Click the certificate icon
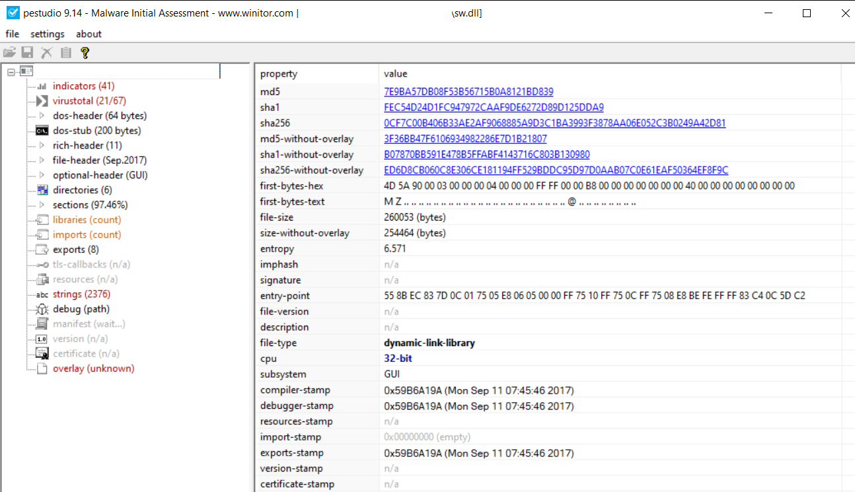 42,353
